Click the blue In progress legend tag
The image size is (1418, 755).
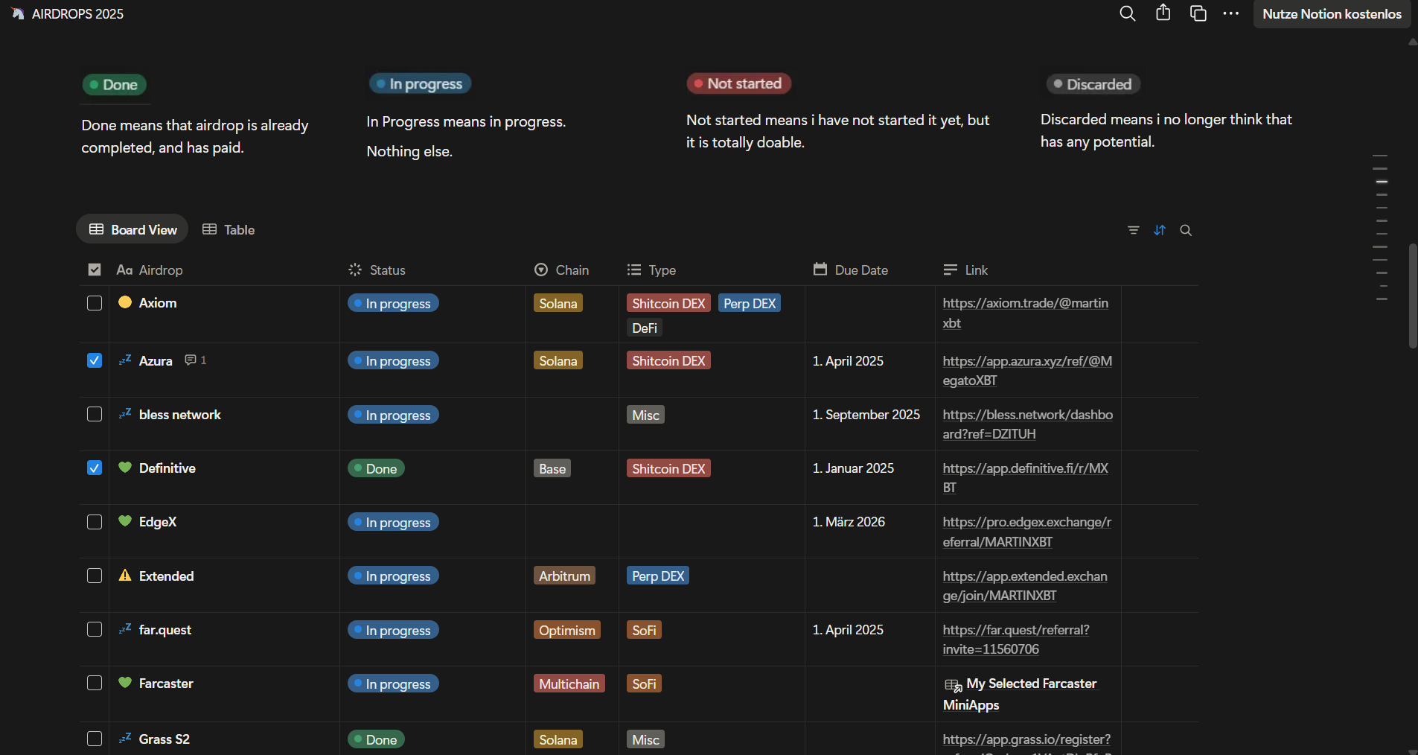click(x=420, y=84)
